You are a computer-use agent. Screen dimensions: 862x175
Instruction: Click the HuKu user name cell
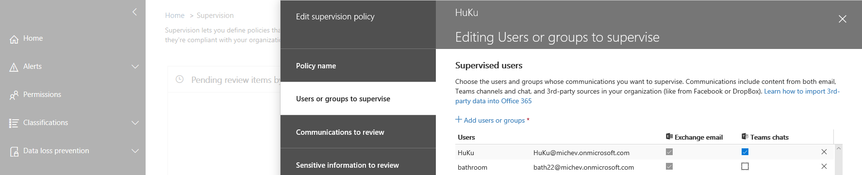click(466, 153)
